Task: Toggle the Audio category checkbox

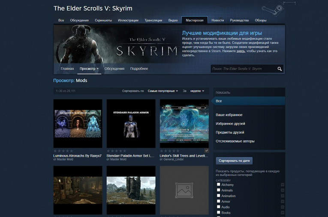Action: (218, 207)
